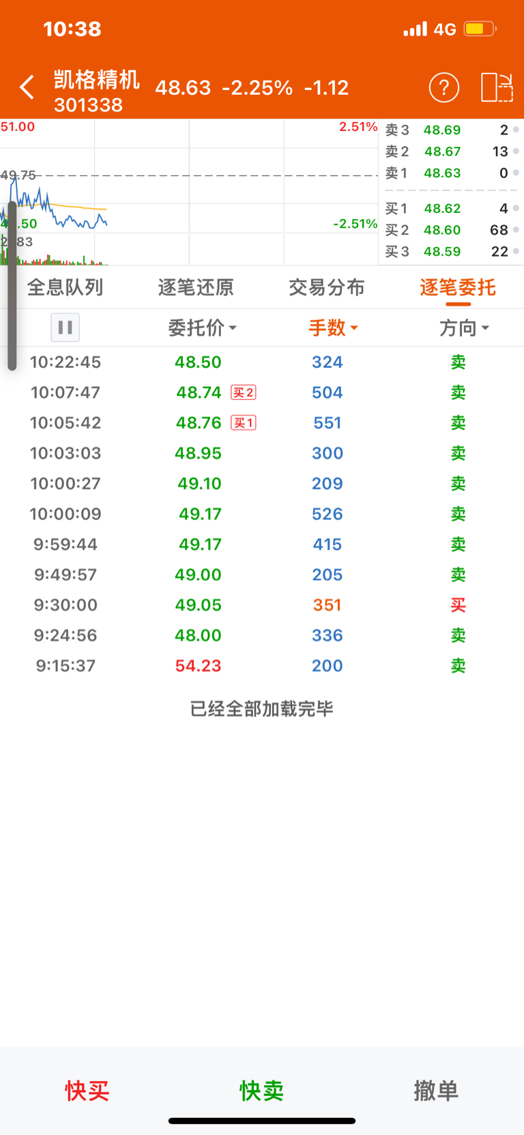Tap the header change -2.25%
Image resolution: width=524 pixels, height=1135 pixels.
point(257,87)
